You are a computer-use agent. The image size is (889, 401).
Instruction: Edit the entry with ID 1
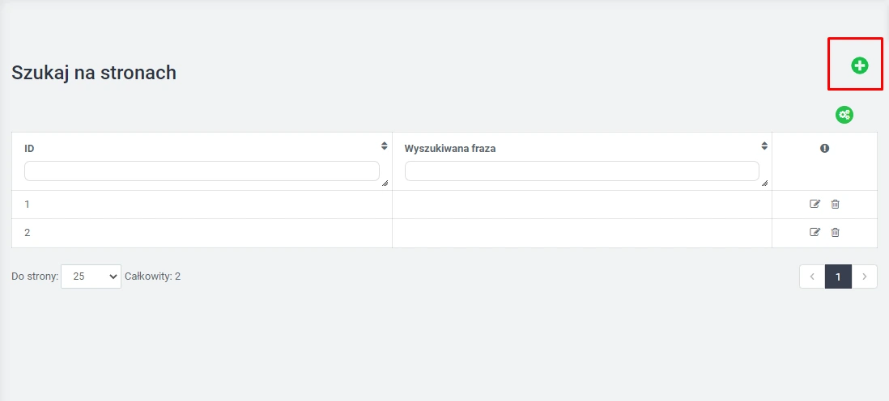pyautogui.click(x=815, y=204)
